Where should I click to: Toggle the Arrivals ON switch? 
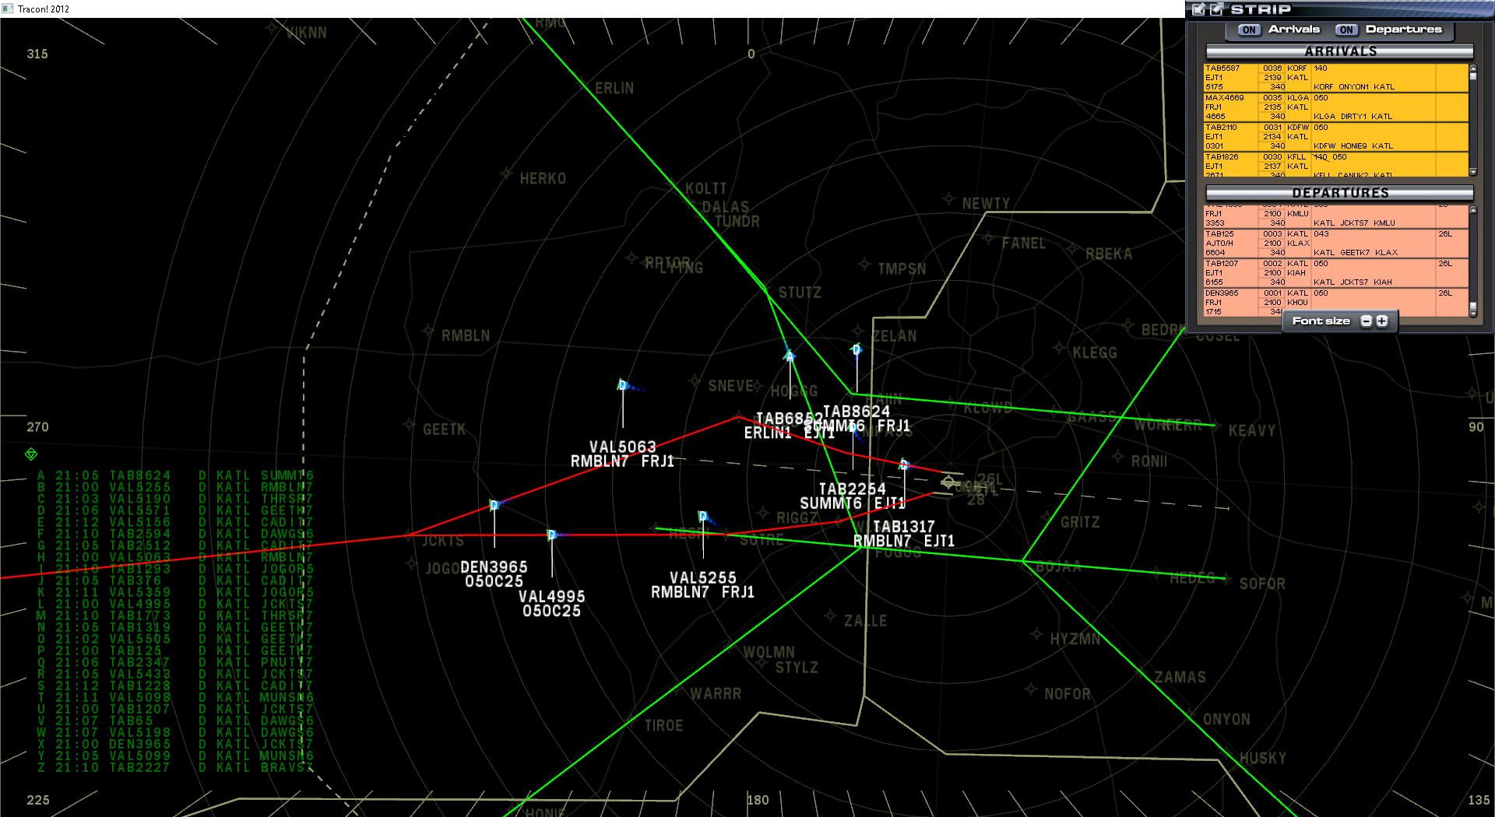pyautogui.click(x=1247, y=30)
